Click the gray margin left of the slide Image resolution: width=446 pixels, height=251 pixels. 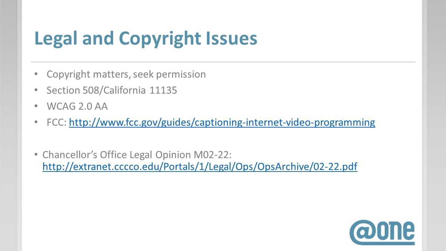(x=10, y=125)
